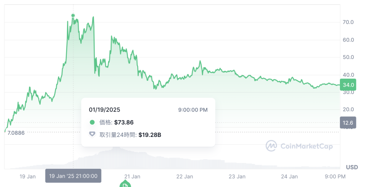Viewport: 366px width, 187px height.
Task: Click the USD currency label
Action: point(352,167)
